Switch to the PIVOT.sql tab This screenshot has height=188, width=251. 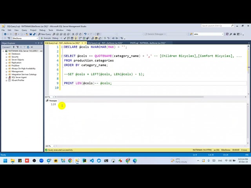(x=148, y=43)
